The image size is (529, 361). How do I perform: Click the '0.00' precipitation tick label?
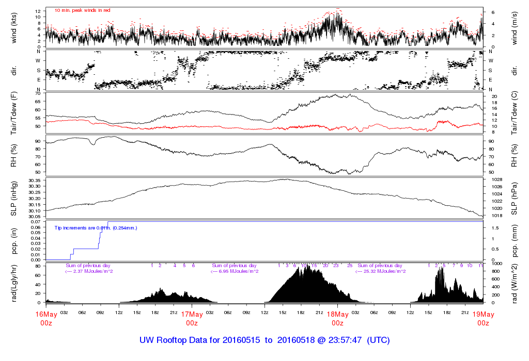(36, 260)
